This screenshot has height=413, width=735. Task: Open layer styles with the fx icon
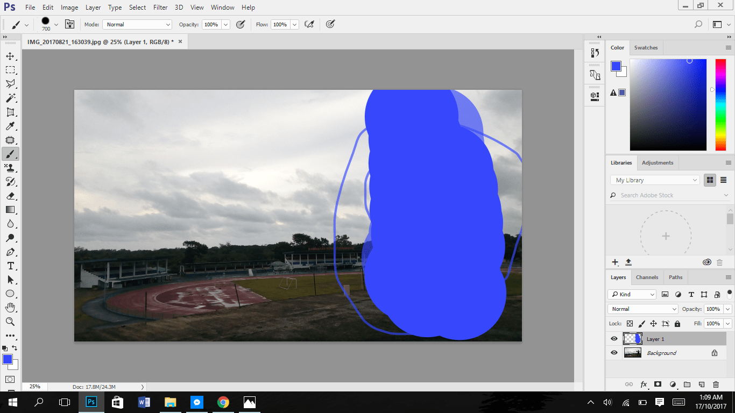(644, 384)
